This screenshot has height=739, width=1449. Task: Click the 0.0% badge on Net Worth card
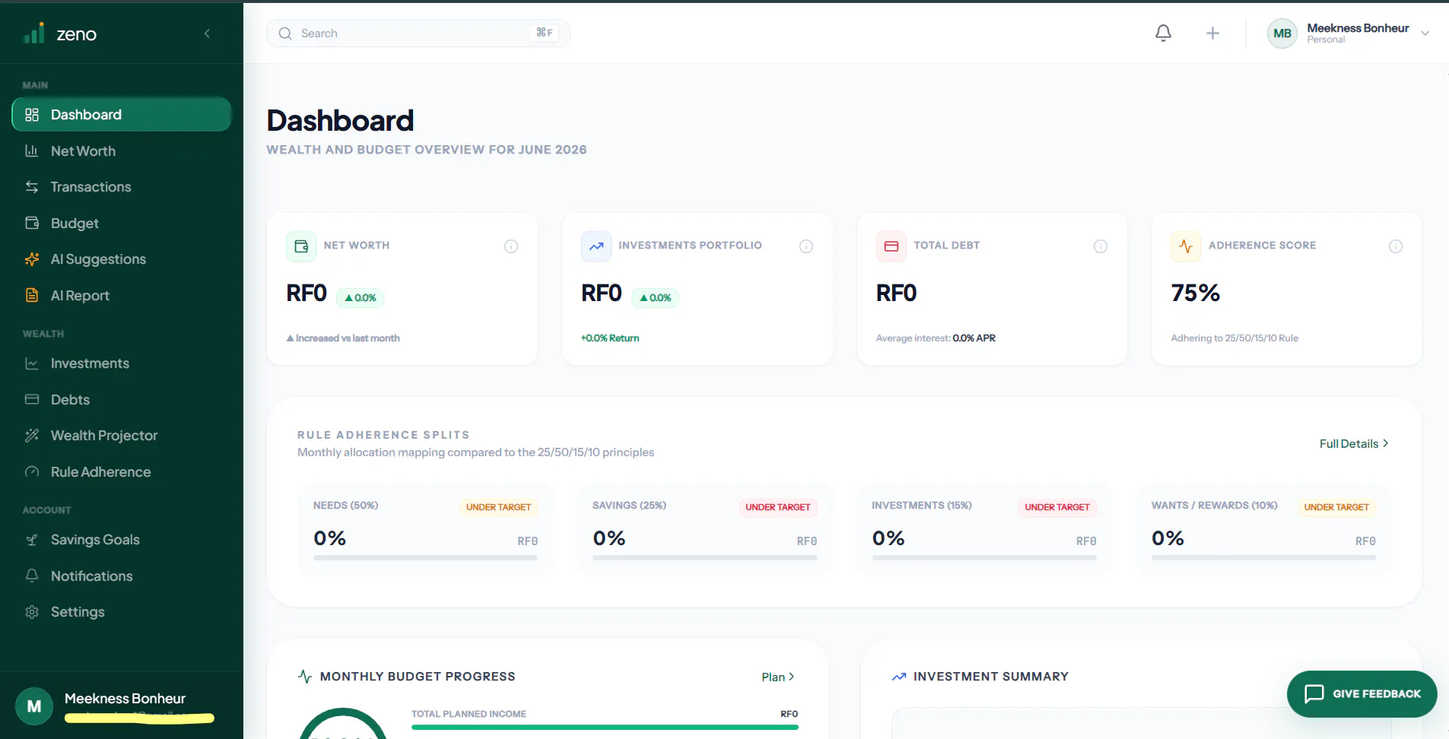[360, 298]
